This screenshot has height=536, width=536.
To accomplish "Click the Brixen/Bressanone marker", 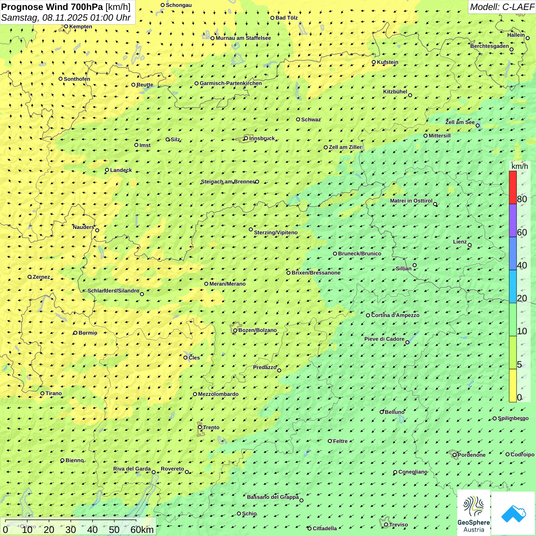I will point(288,273).
